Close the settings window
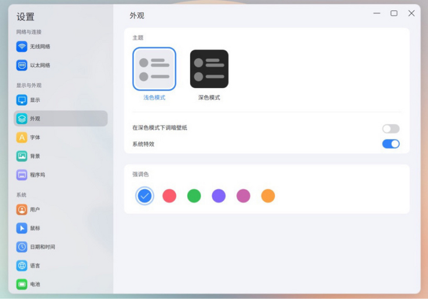This screenshot has height=299, width=428. tap(412, 13)
